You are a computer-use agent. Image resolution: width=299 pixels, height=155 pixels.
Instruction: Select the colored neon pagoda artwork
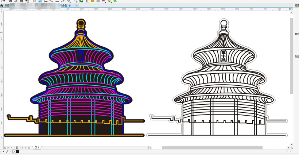click(74, 78)
